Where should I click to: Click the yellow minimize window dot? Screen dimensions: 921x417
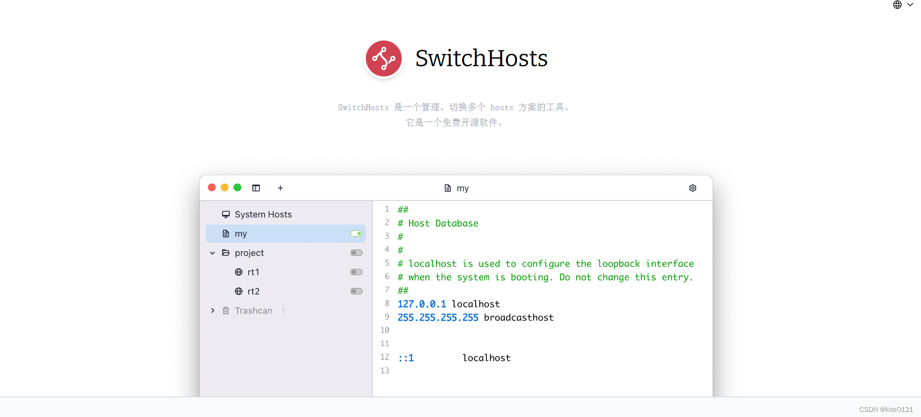point(224,188)
